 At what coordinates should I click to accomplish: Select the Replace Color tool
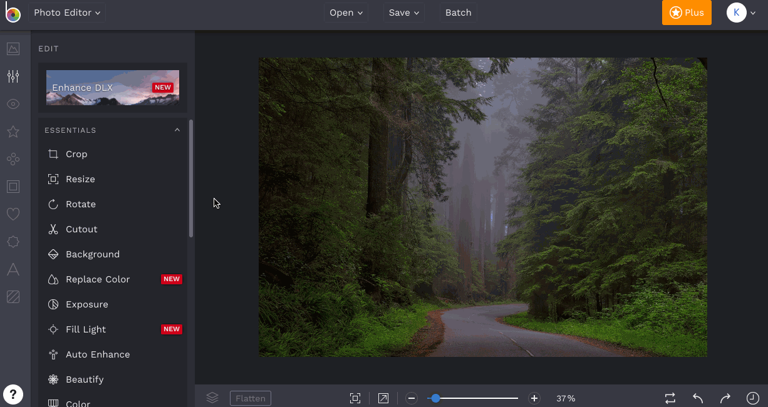pos(113,279)
